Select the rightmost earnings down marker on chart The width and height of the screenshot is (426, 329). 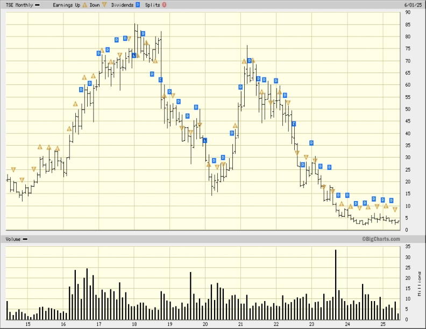[x=395, y=209]
